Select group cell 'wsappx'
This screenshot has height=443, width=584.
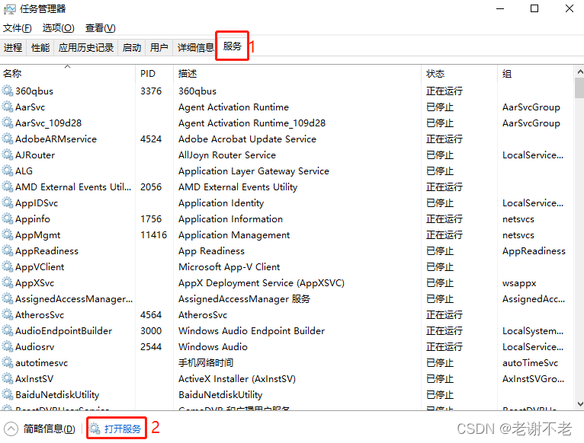pyautogui.click(x=519, y=283)
